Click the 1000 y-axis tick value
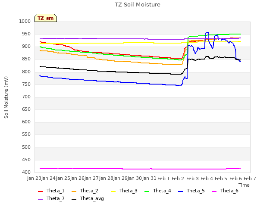Viewport: 276px width, 207px height. click(25, 21)
